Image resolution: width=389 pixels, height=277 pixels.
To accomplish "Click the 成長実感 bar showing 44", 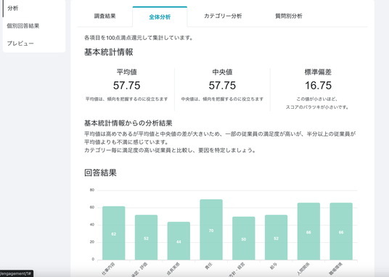I will click(179, 241).
